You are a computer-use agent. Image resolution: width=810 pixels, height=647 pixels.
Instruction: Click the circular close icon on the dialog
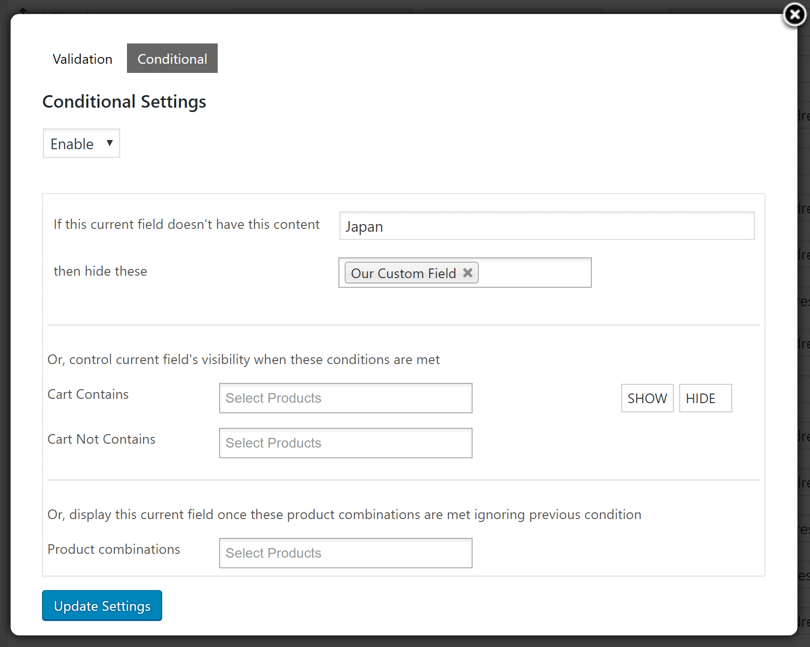[x=794, y=15]
